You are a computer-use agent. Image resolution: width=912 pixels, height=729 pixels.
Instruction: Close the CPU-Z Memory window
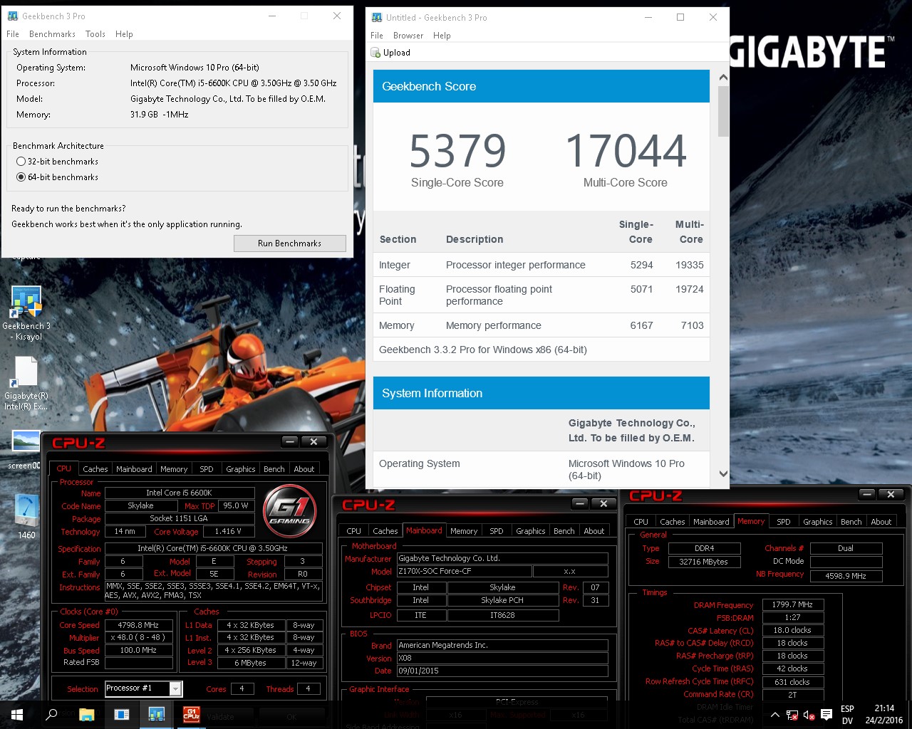(x=891, y=494)
